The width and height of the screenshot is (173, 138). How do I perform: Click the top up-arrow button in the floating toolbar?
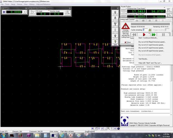click(115, 13)
